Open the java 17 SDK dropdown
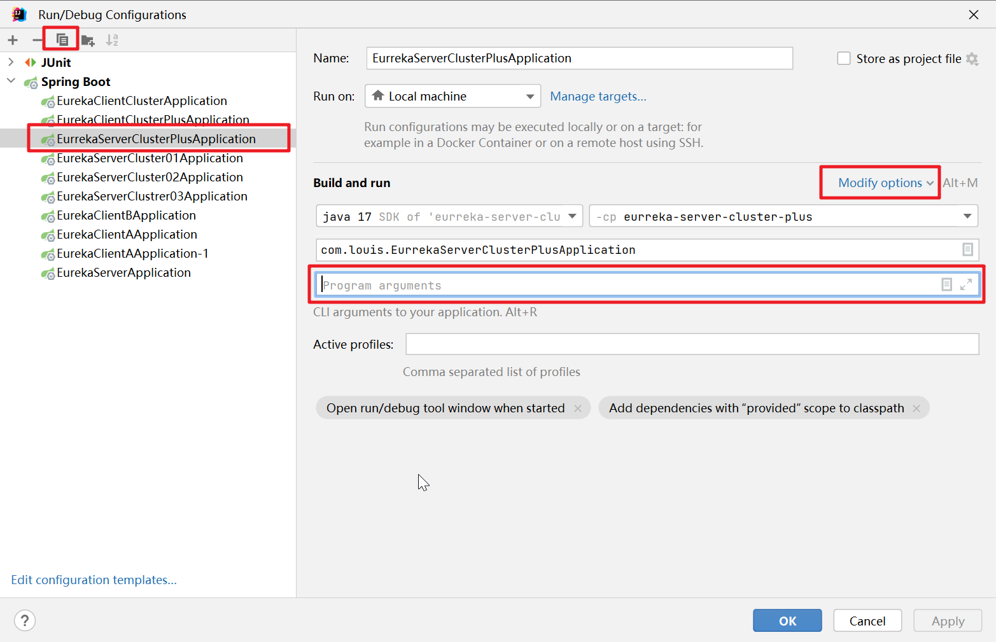Viewport: 996px width, 642px height. click(449, 216)
